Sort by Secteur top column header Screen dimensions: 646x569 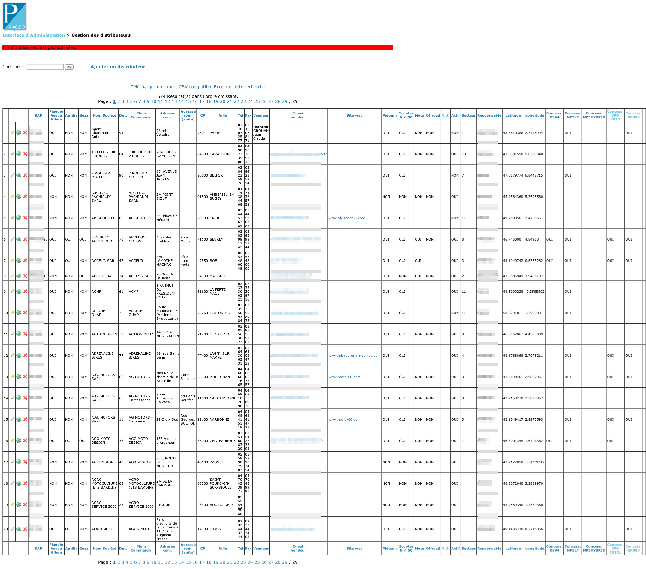468,115
